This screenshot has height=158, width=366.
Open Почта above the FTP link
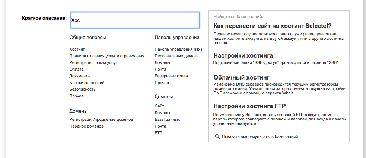click(160, 126)
